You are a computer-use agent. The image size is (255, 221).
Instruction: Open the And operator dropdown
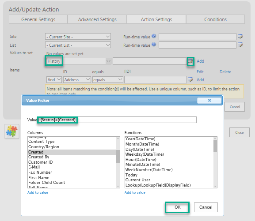[x=54, y=79]
